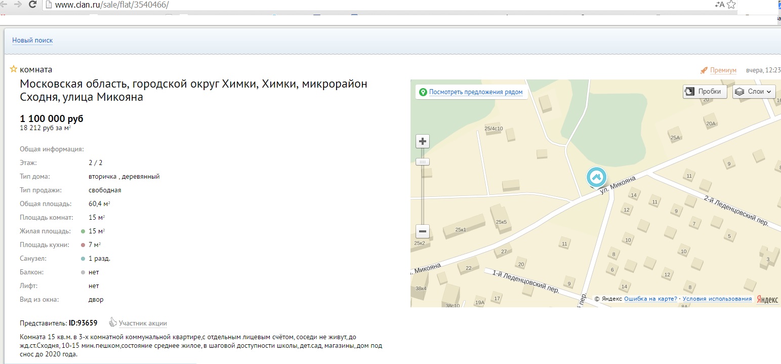Open 'Посмотреть предложения рядом' on the map

475,92
